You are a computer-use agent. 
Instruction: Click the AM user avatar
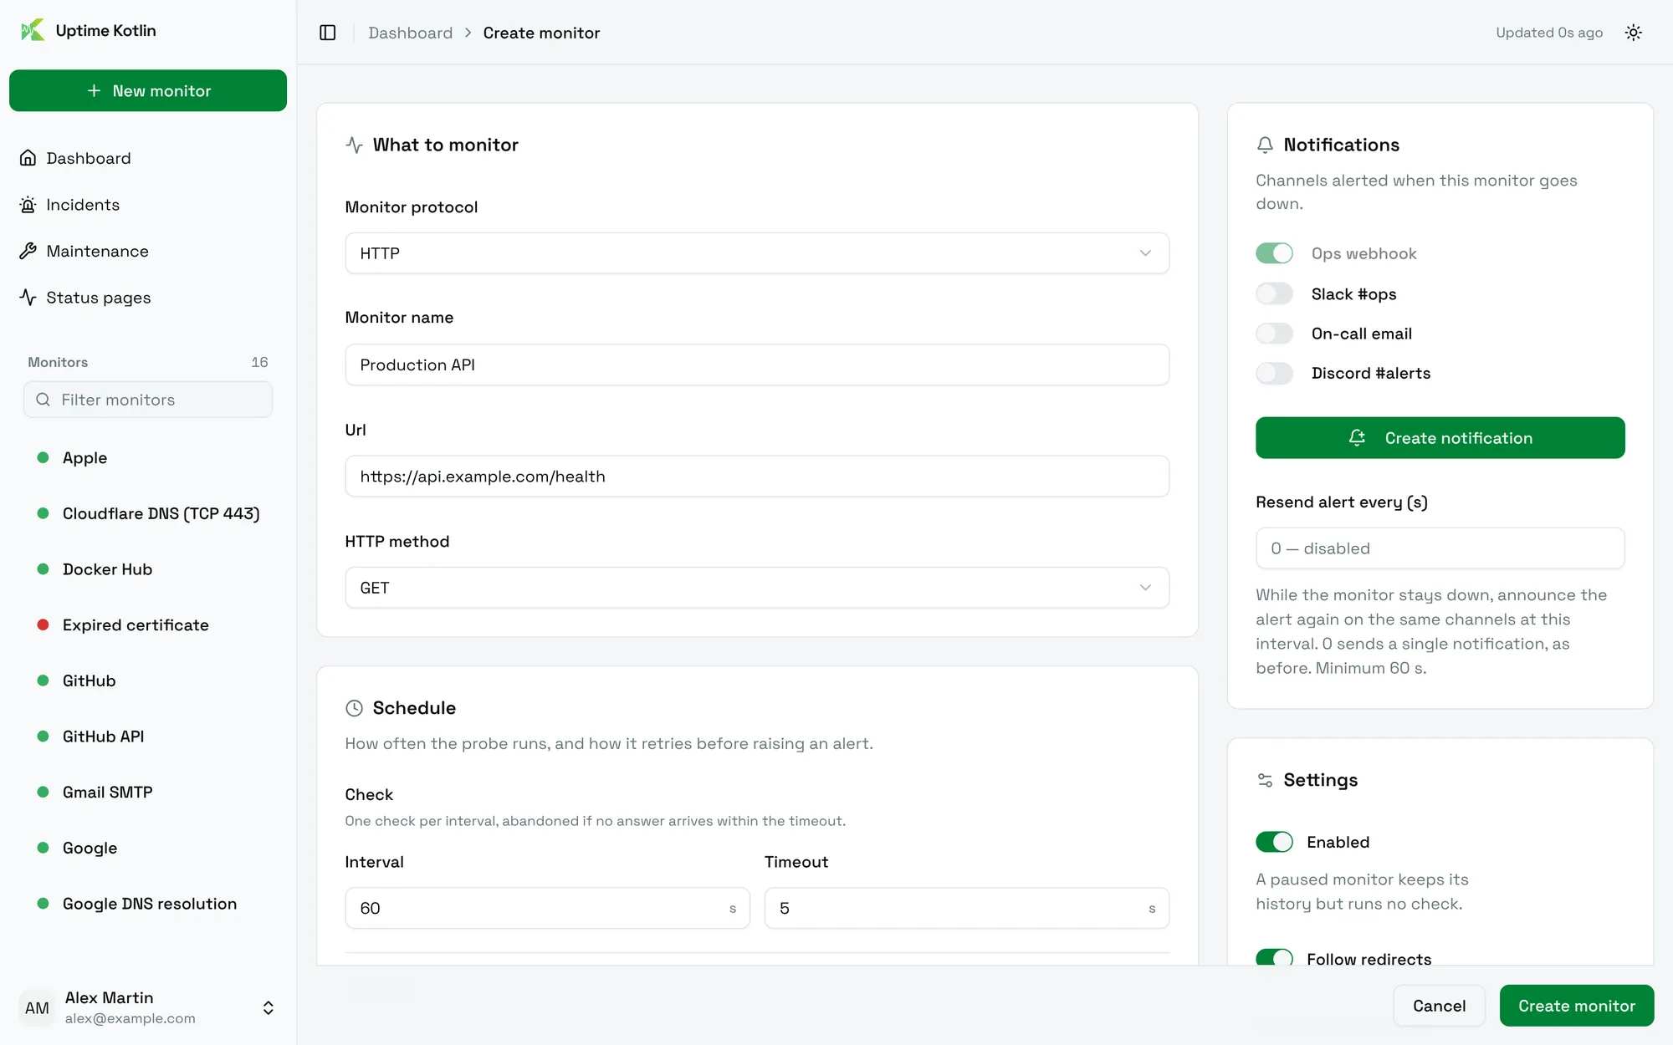[37, 1007]
